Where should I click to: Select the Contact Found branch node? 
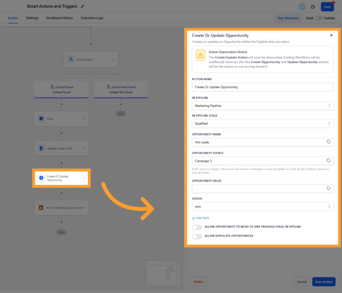pos(62,89)
